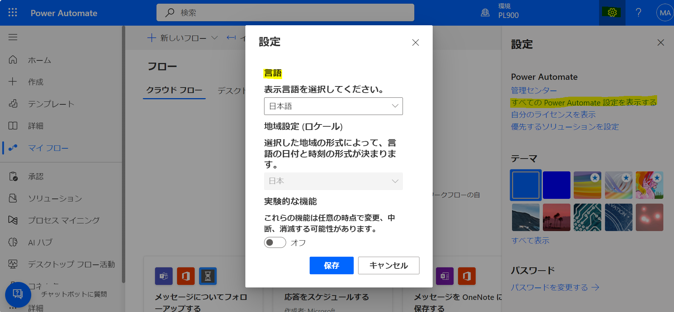The height and width of the screenshot is (312, 674).
Task: Select the dark blue theme swatch
Action: click(556, 185)
